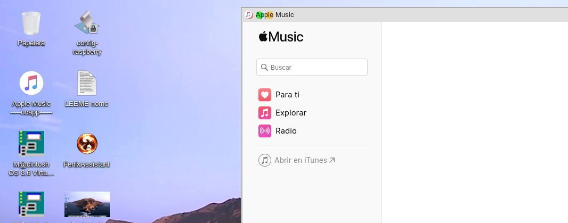Select the Apple Music noapp desktop shortcut
568x223 pixels.
(31, 83)
